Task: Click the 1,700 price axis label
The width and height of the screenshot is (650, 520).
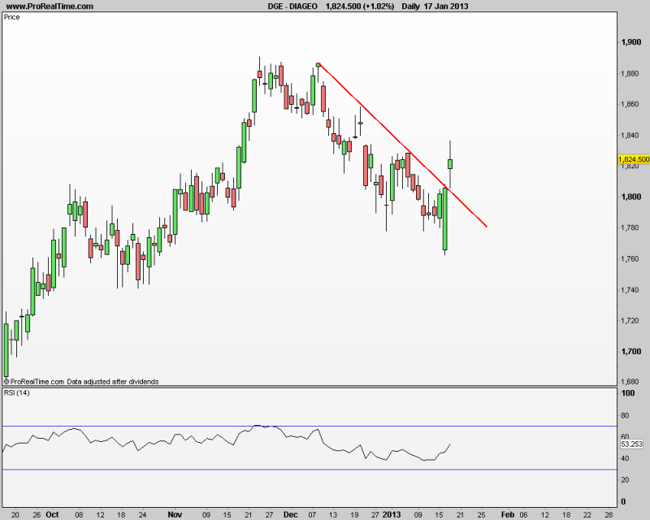Action: 630,352
